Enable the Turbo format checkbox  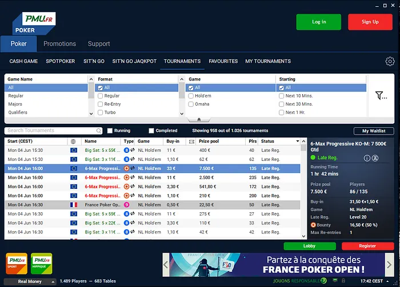pyautogui.click(x=100, y=112)
